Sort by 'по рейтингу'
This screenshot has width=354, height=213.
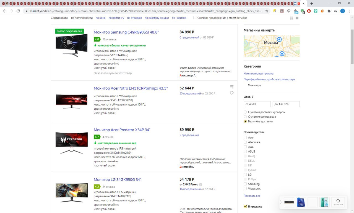[x=116, y=18]
